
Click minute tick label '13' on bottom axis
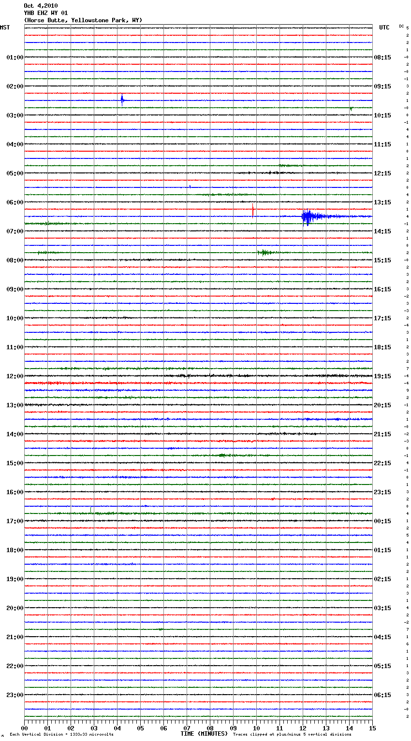(x=326, y=728)
